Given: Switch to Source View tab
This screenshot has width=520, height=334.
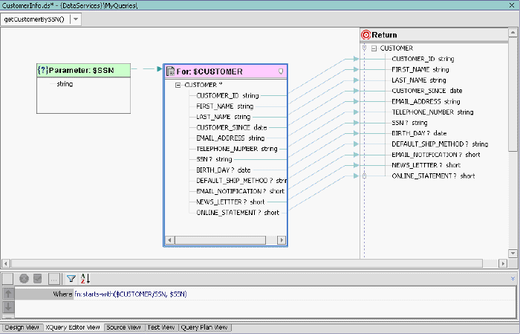Looking at the screenshot, I should tap(124, 327).
